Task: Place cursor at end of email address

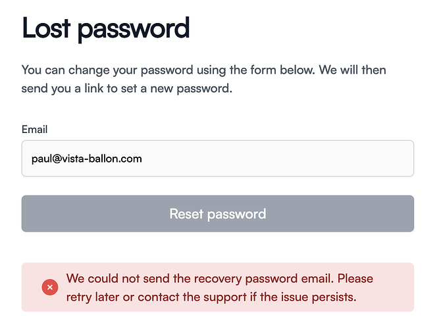Action: tap(142, 159)
